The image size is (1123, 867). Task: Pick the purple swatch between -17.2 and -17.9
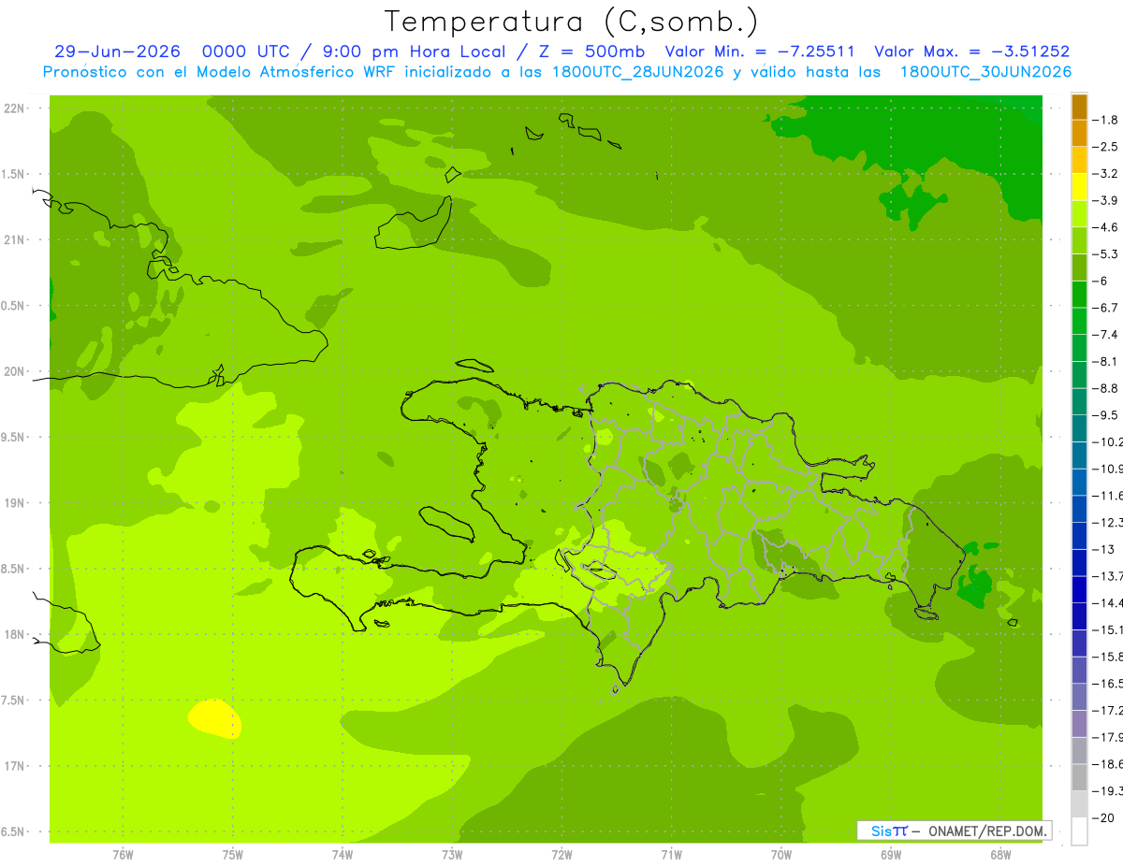pos(1079,724)
